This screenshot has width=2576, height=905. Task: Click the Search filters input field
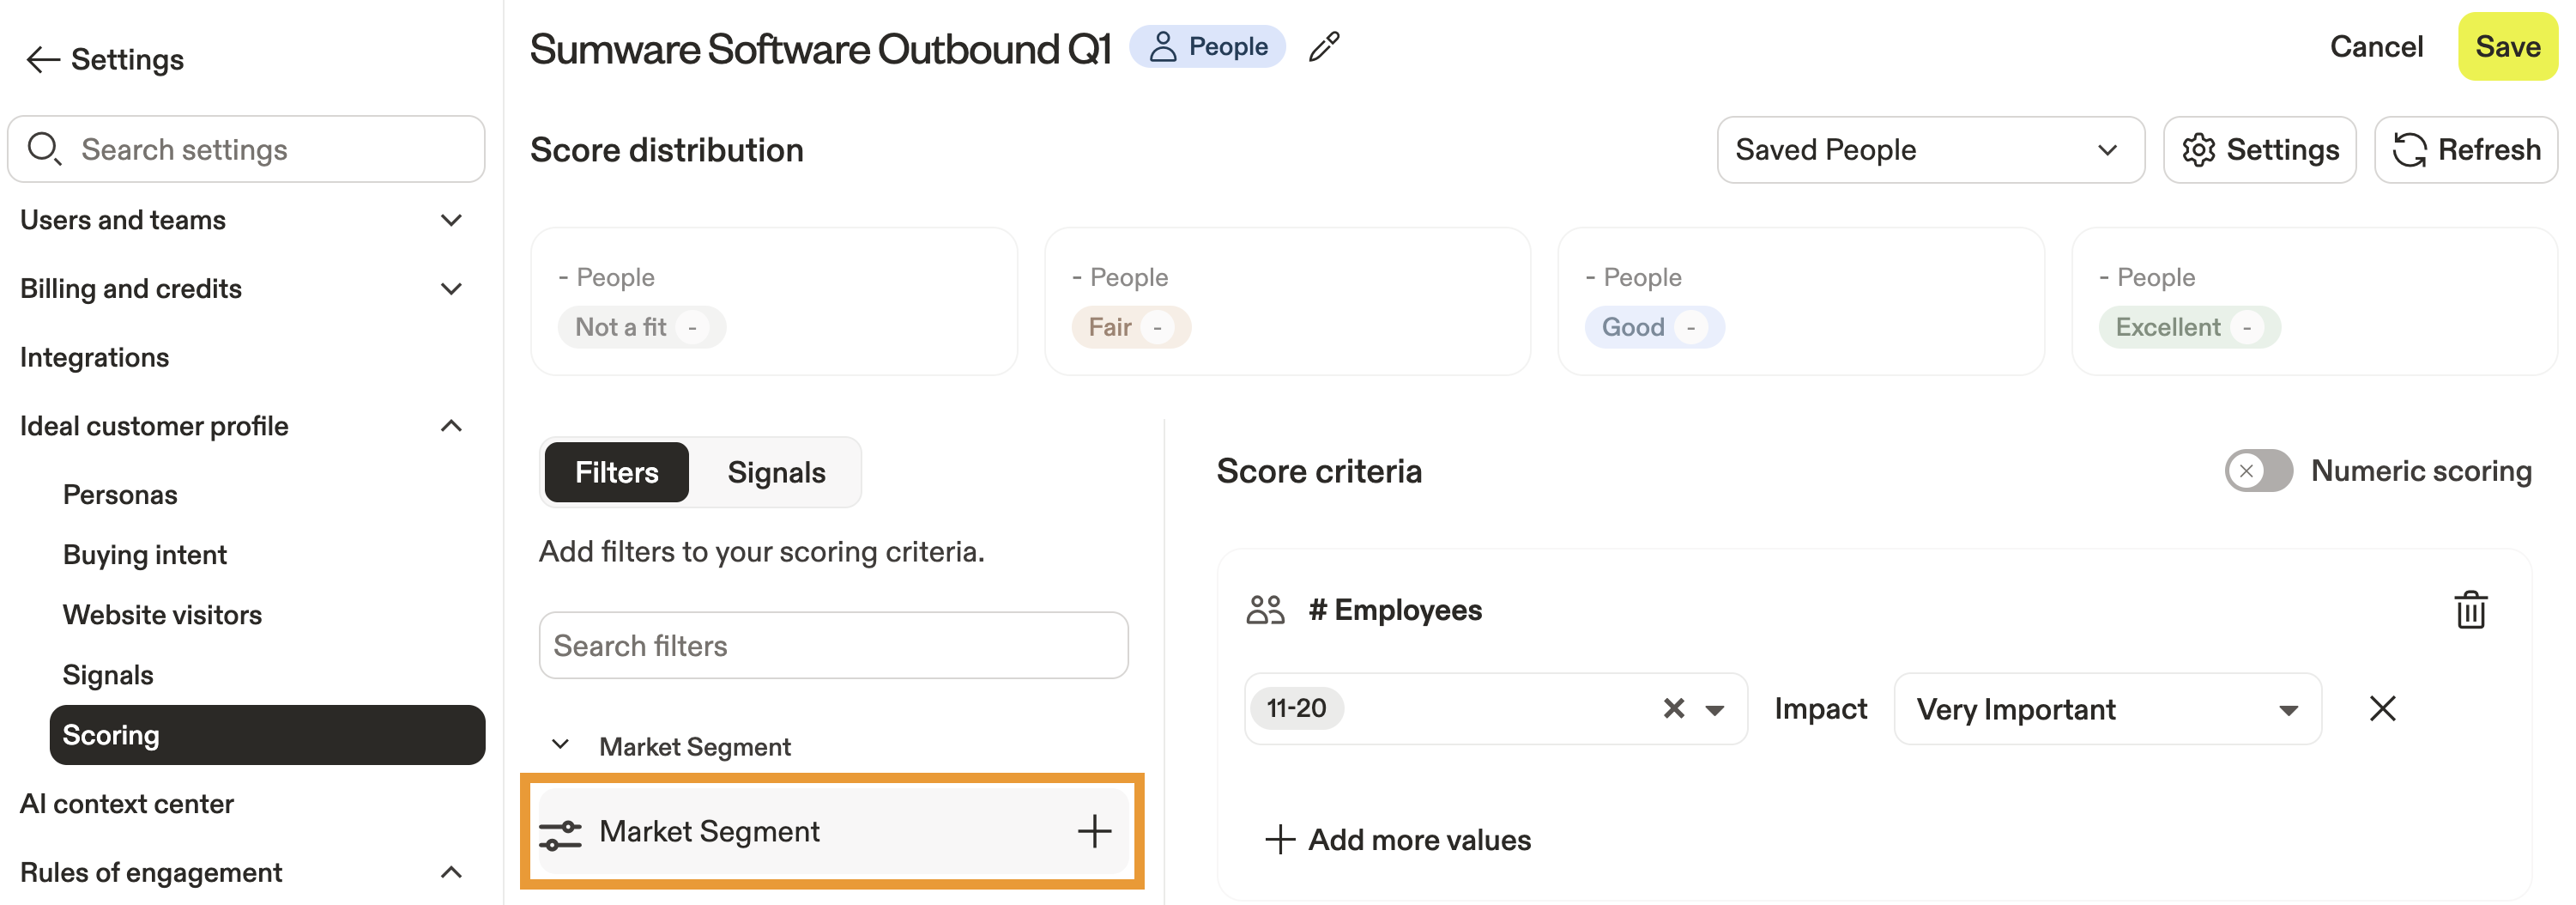point(833,646)
